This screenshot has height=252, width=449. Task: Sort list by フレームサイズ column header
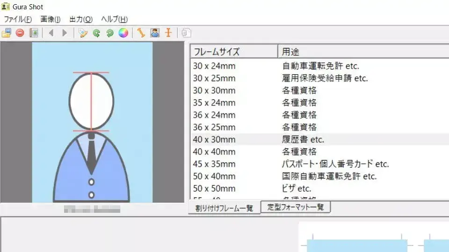(x=233, y=51)
